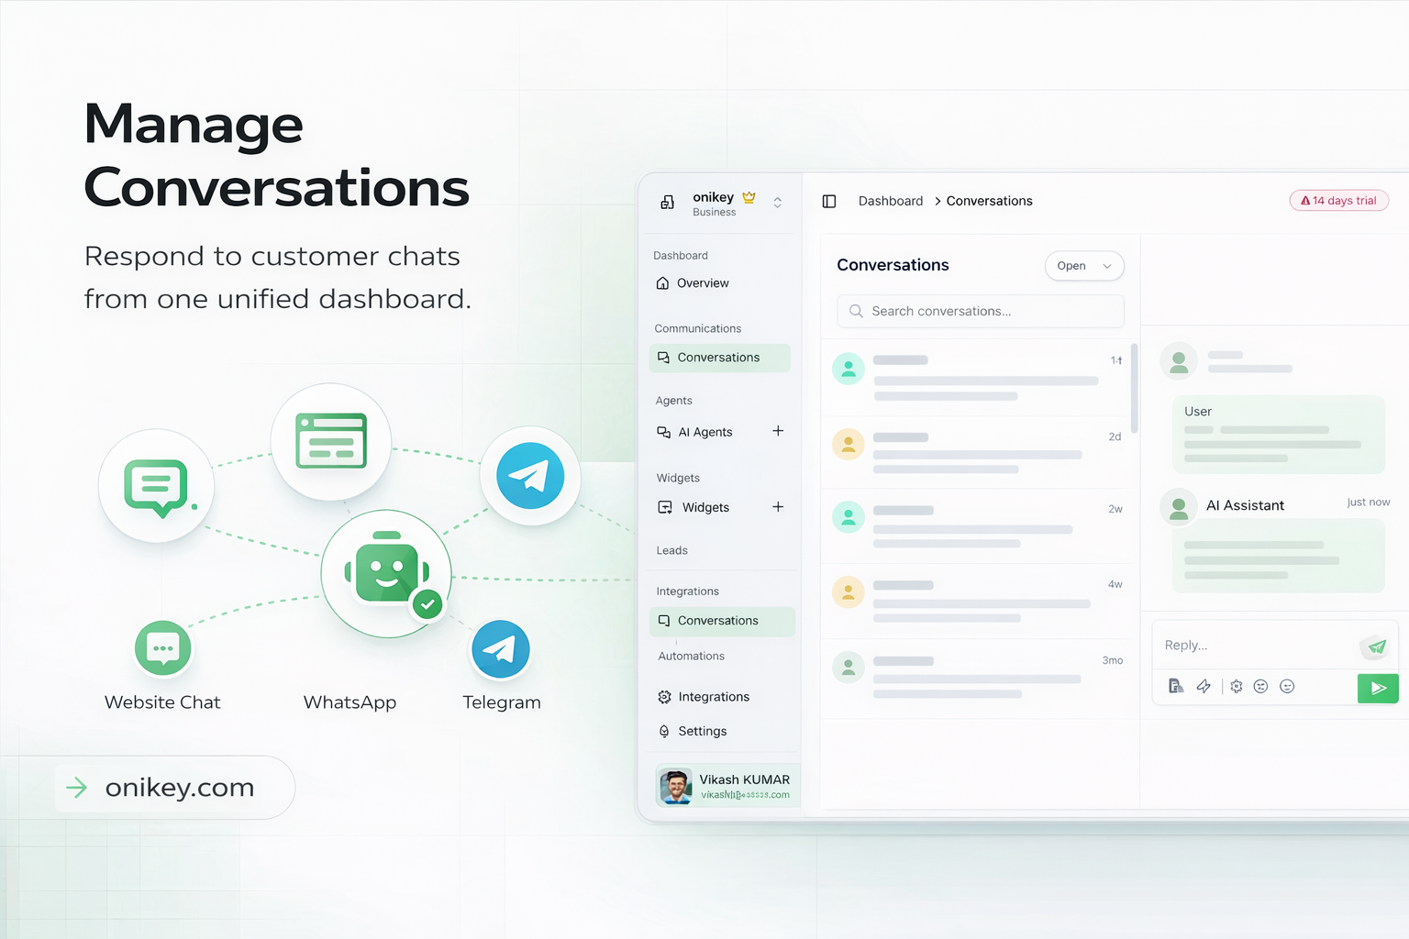This screenshot has height=939, width=1409.
Task: Open the Vikash KUMAR profile avatar
Action: tap(676, 787)
